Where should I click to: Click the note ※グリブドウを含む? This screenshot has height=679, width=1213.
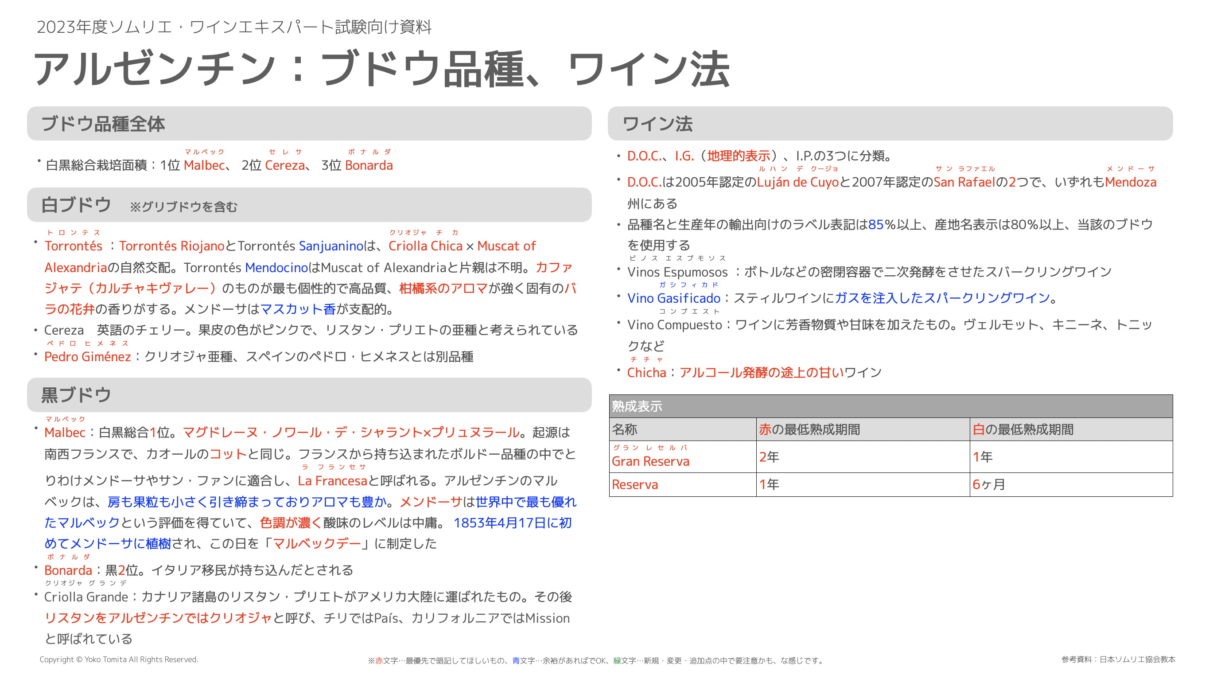(184, 207)
